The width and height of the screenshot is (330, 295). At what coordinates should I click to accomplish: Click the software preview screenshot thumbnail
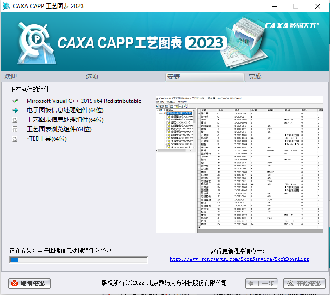(240, 164)
